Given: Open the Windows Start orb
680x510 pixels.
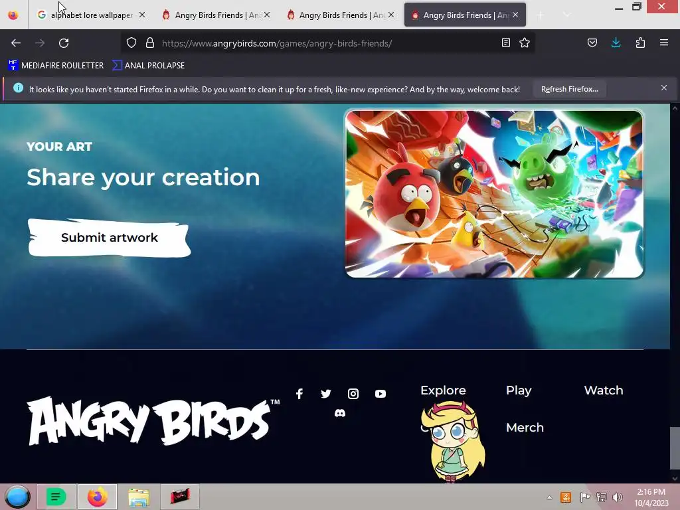Looking at the screenshot, I should pos(18,497).
